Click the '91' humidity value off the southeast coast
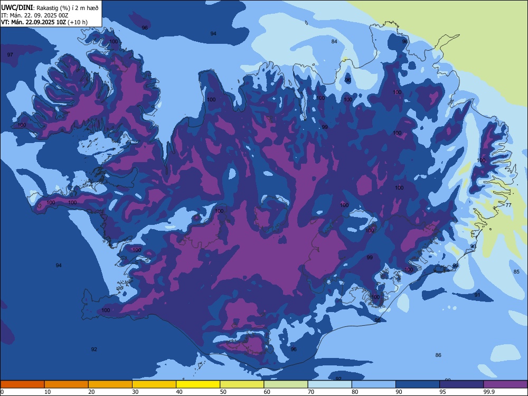The width and height of the screenshot is (528, 396). tap(477, 295)
